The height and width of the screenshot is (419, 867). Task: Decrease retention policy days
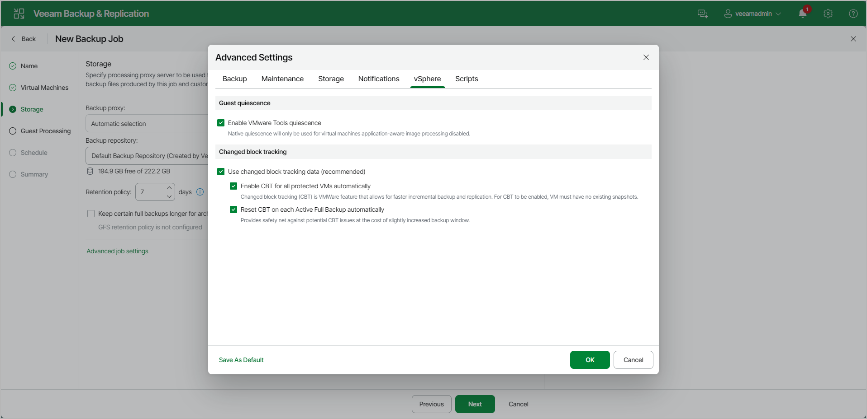[169, 196]
